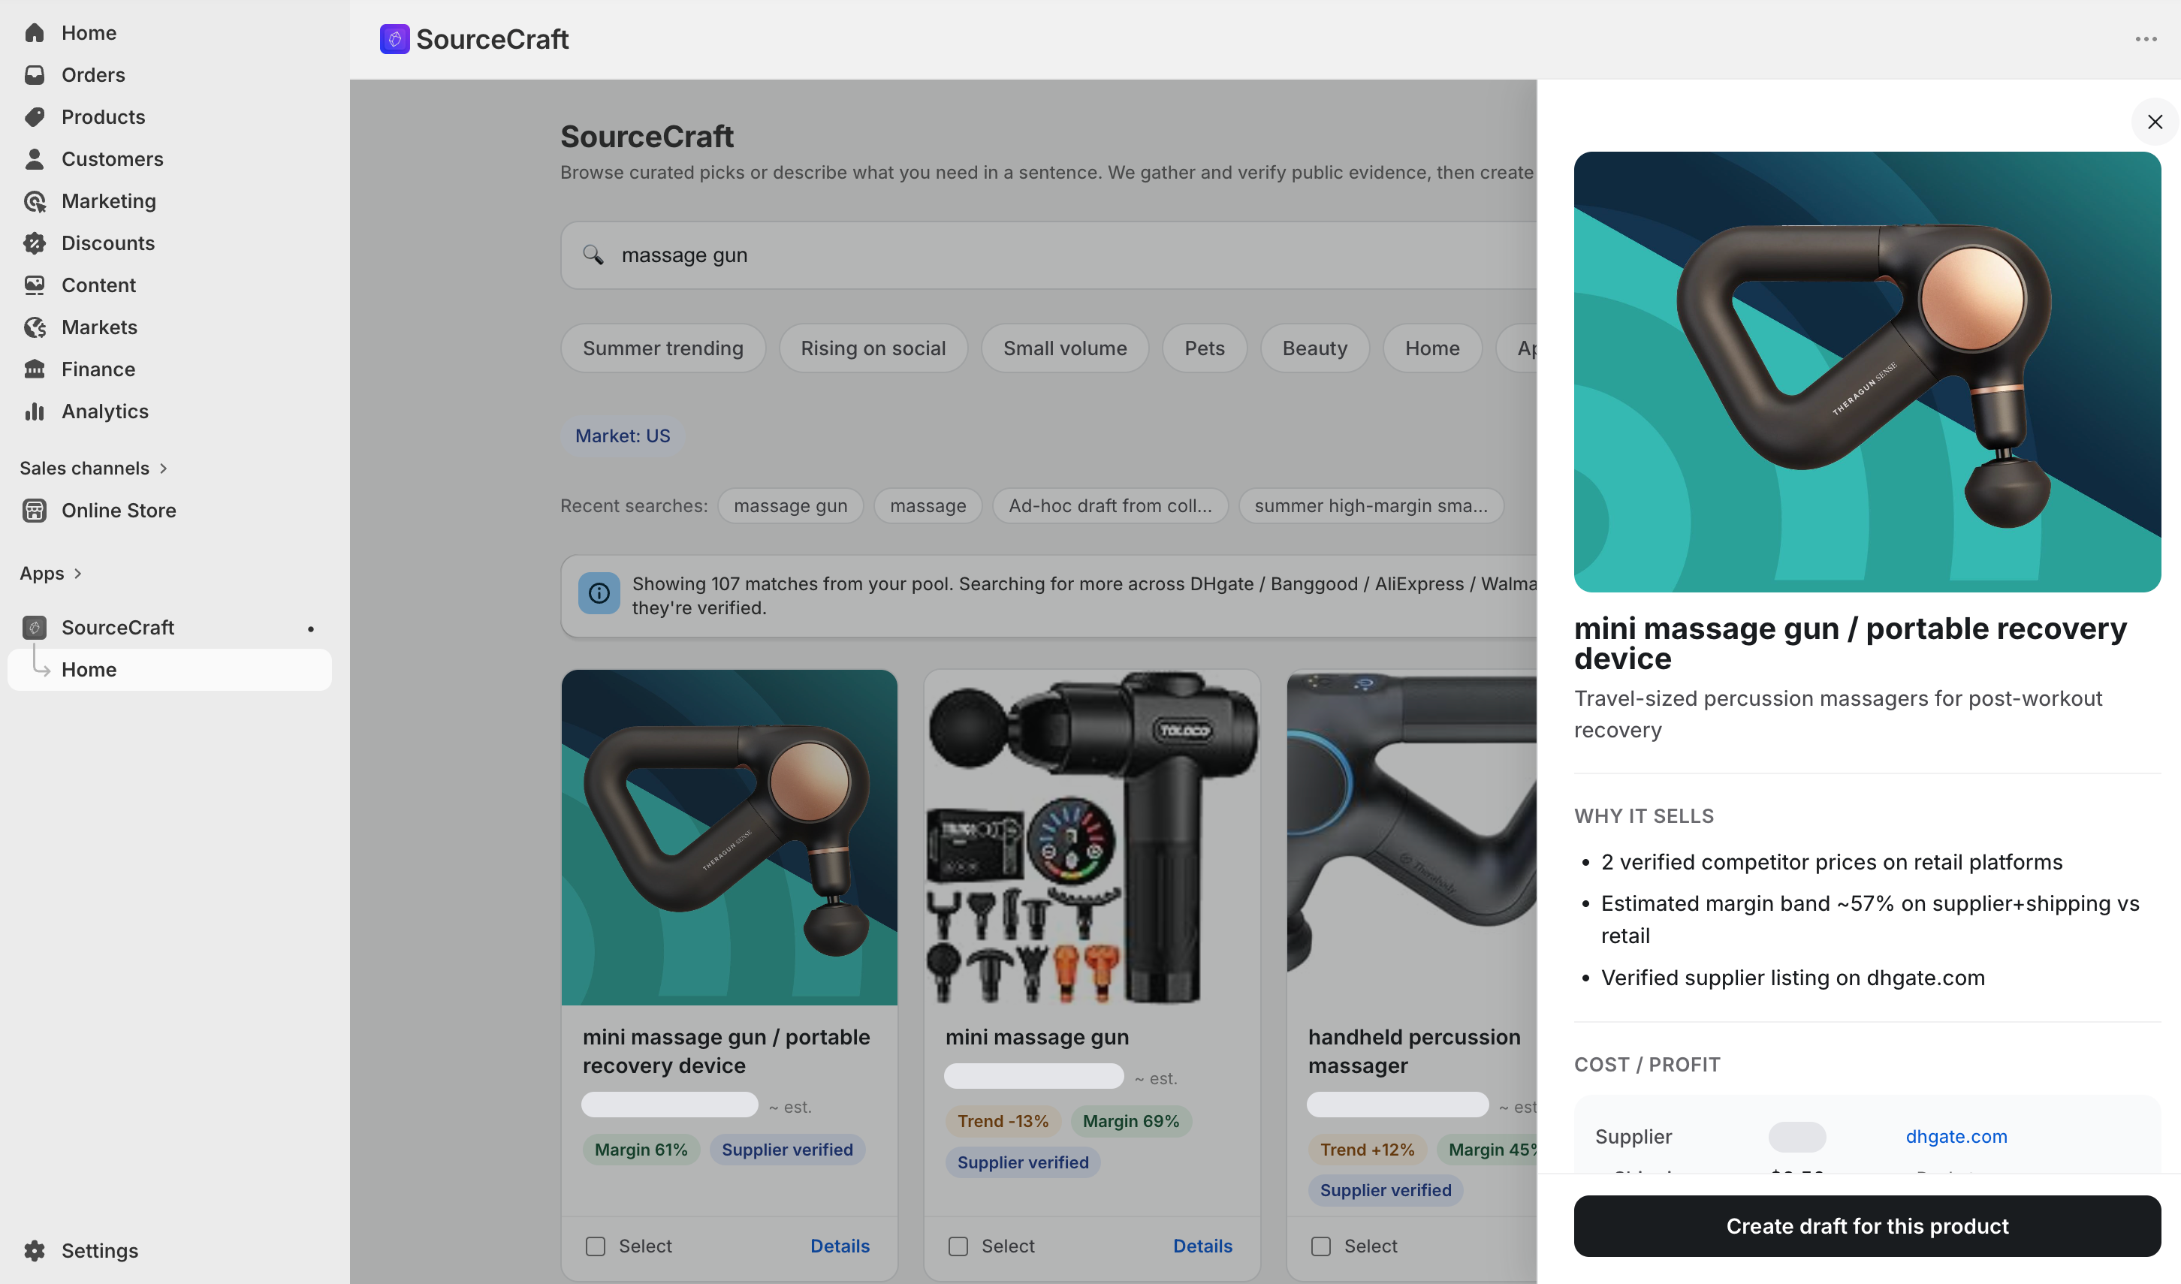Click the Trend -13% badge
The width and height of the screenshot is (2181, 1284).
point(1002,1120)
